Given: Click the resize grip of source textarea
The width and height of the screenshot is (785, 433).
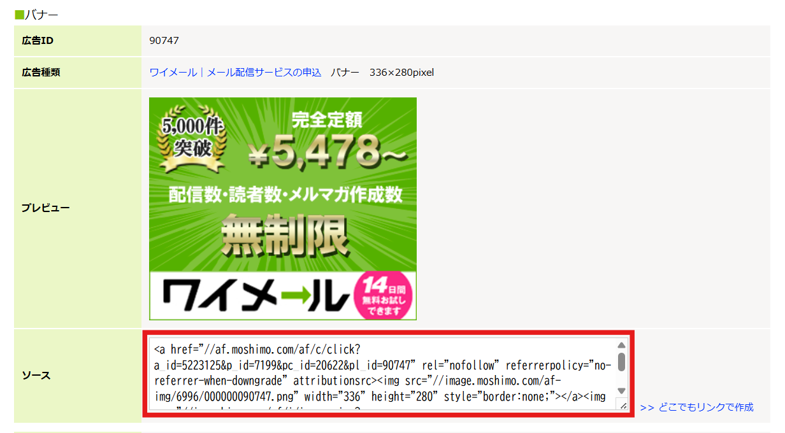Looking at the screenshot, I should (623, 405).
